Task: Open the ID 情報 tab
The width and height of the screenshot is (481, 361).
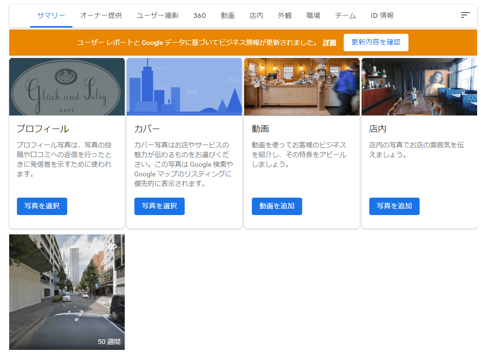Action: [x=381, y=15]
